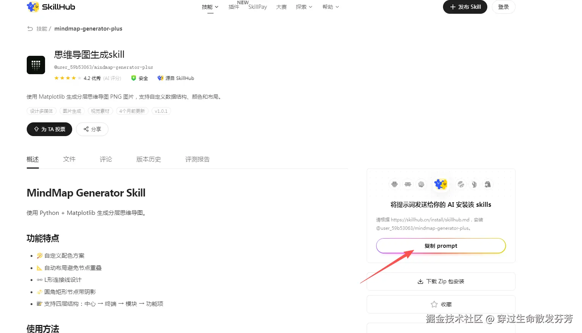Vote with the 为 TA 投票 button
Screen dimensions: 582x333
click(49, 129)
